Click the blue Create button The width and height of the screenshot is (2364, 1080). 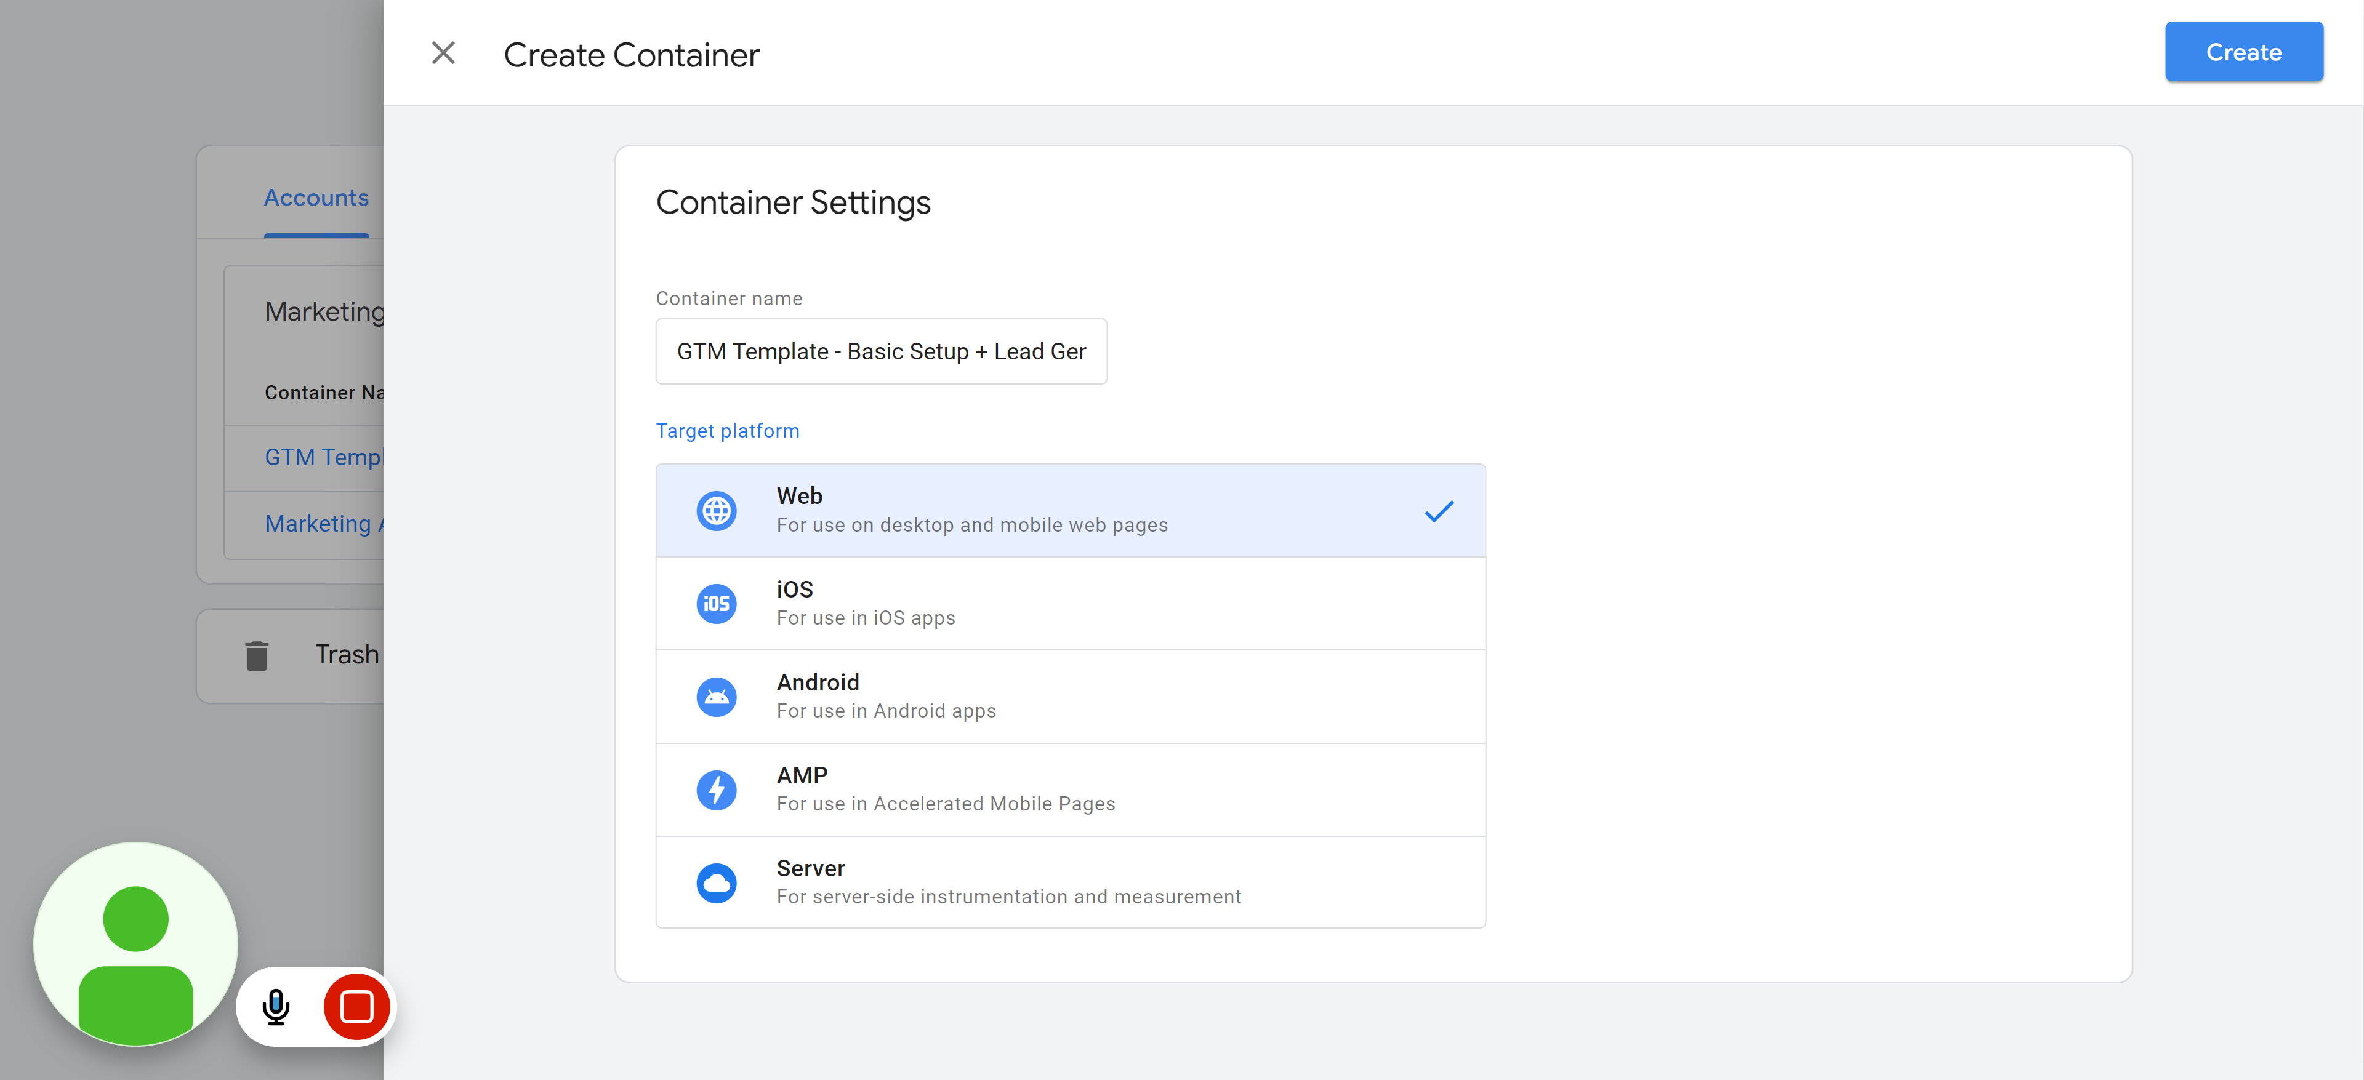click(x=2243, y=52)
